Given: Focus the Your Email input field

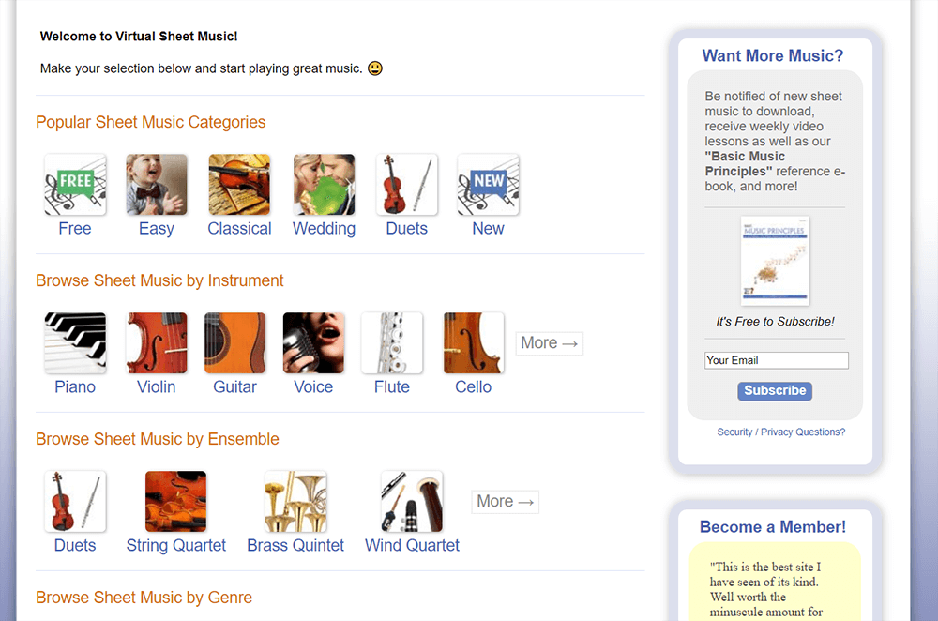Looking at the screenshot, I should [776, 360].
